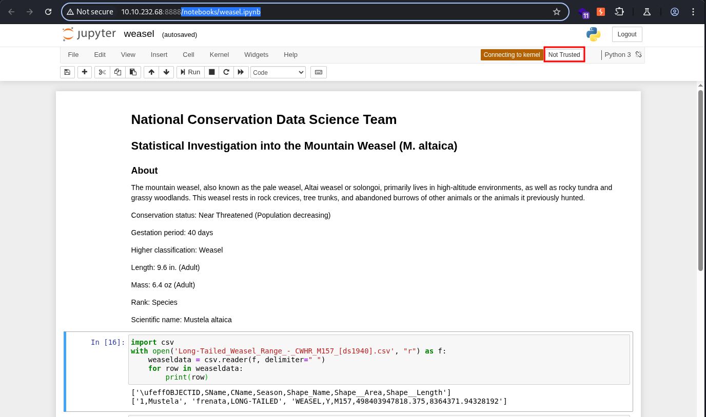The height and width of the screenshot is (417, 706).
Task: Open the Extensions puzzle piece menu
Action: tap(619, 12)
